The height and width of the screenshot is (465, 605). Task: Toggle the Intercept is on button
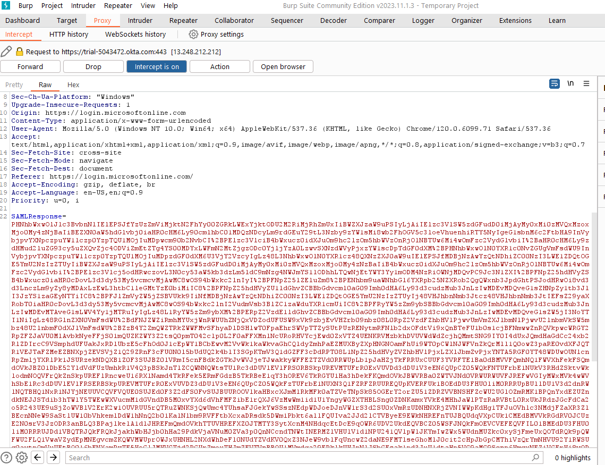pos(157,66)
